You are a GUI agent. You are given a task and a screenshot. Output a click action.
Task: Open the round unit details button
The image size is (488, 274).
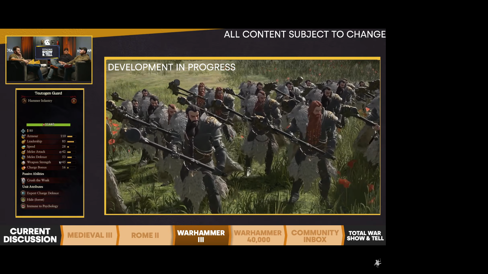click(74, 101)
